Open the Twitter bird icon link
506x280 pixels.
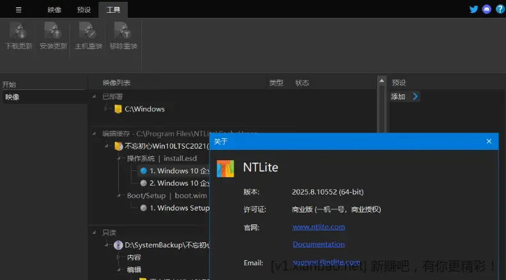pyautogui.click(x=473, y=9)
